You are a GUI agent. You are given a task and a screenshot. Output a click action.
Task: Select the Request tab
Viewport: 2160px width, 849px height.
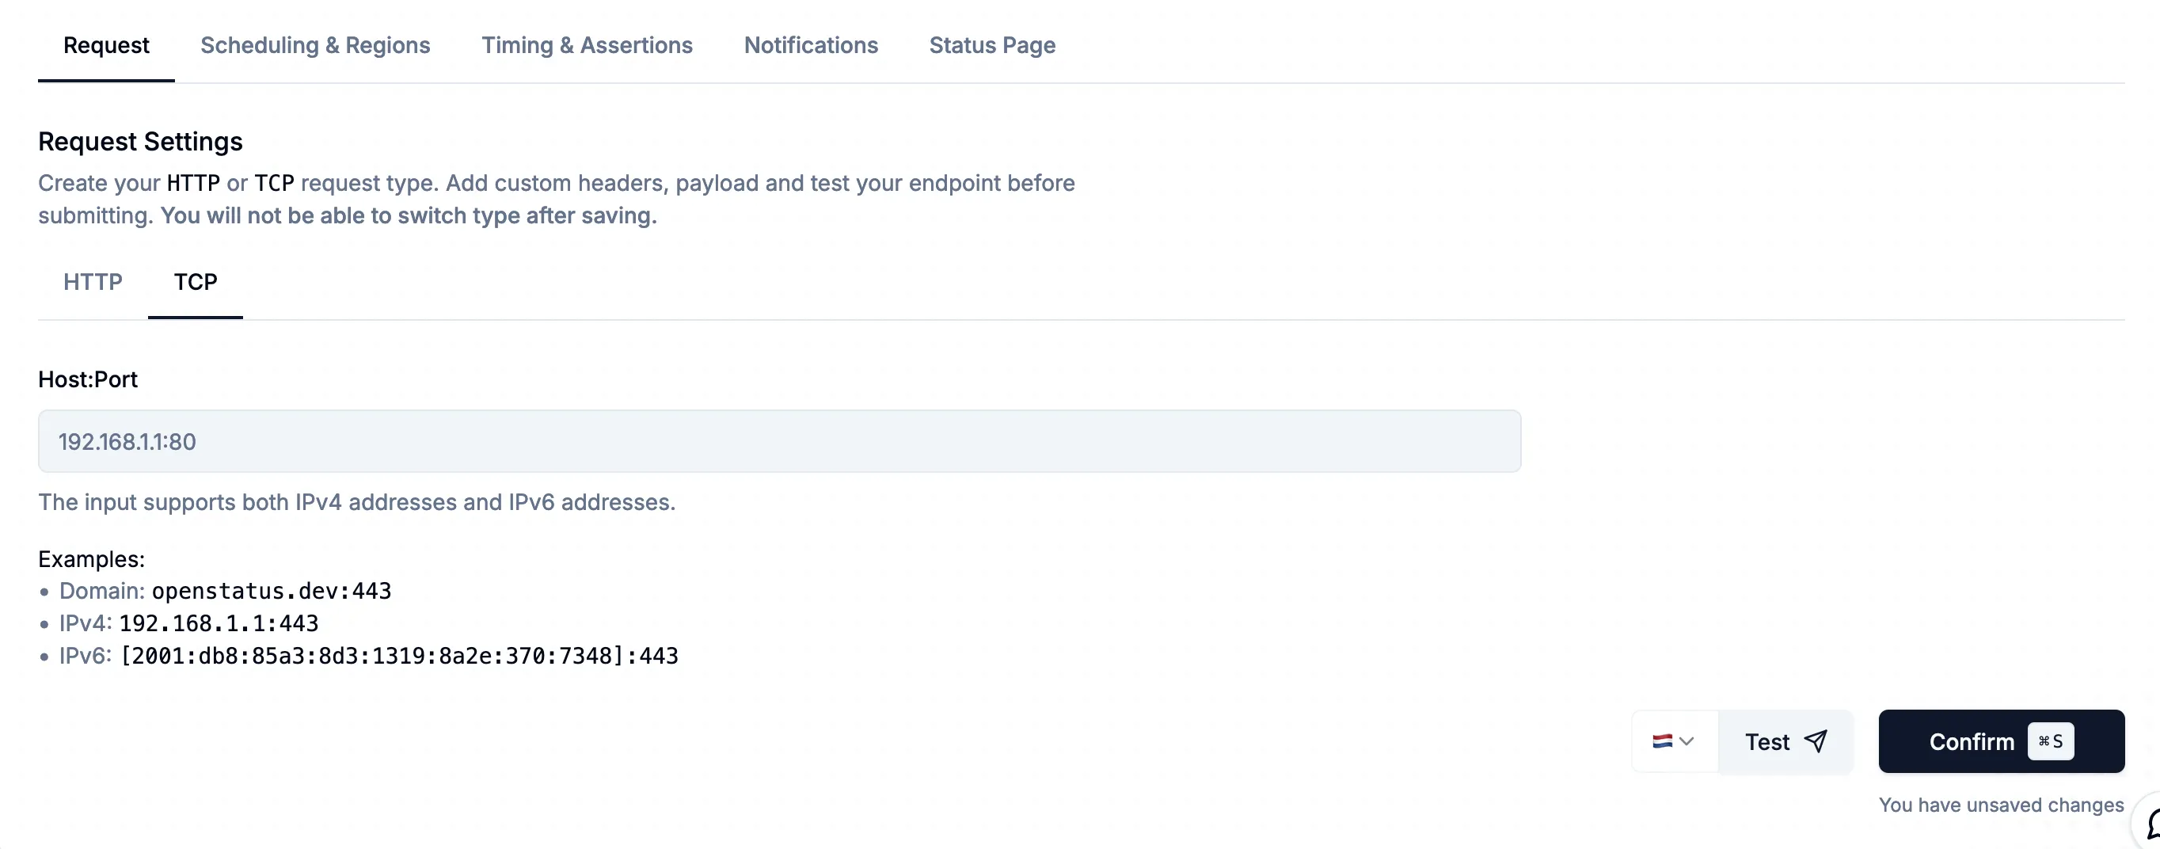pyautogui.click(x=105, y=45)
